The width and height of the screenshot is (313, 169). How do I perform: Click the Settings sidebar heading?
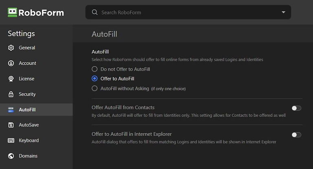pyautogui.click(x=21, y=33)
